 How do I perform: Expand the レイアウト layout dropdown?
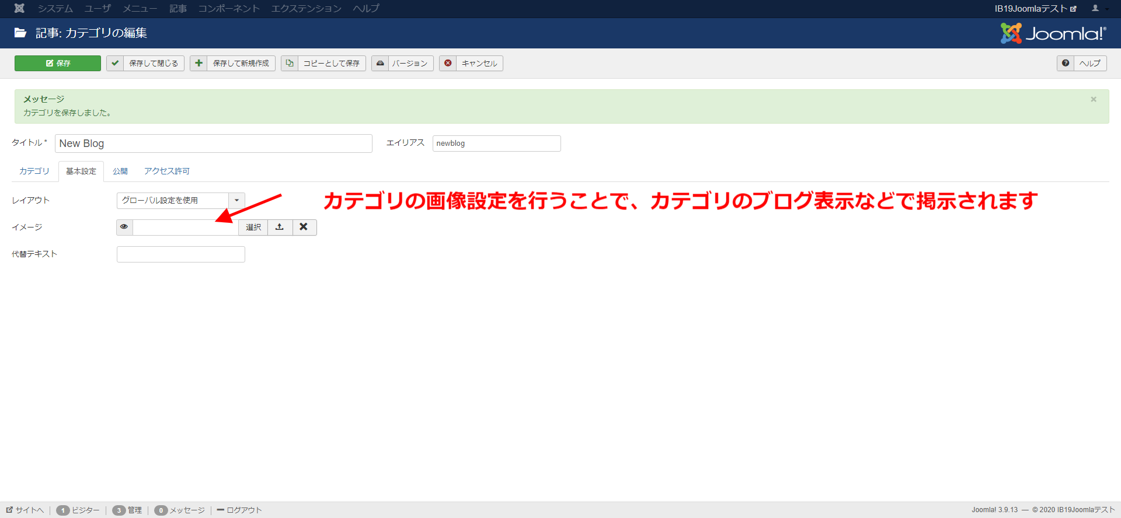pos(236,200)
